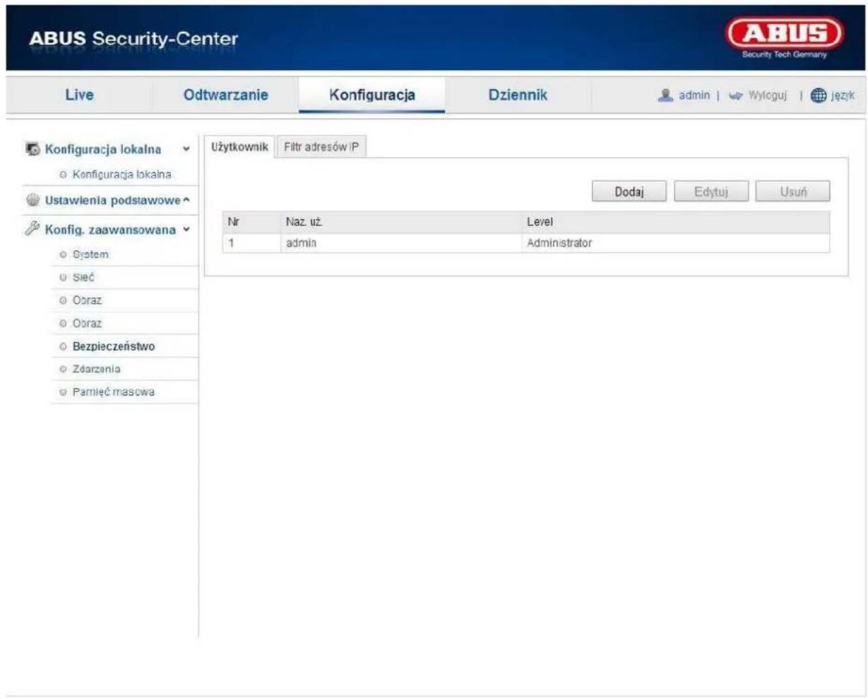Click the bullet icon next to Bezpieczeństwo
The width and height of the screenshot is (868, 699).
64,347
